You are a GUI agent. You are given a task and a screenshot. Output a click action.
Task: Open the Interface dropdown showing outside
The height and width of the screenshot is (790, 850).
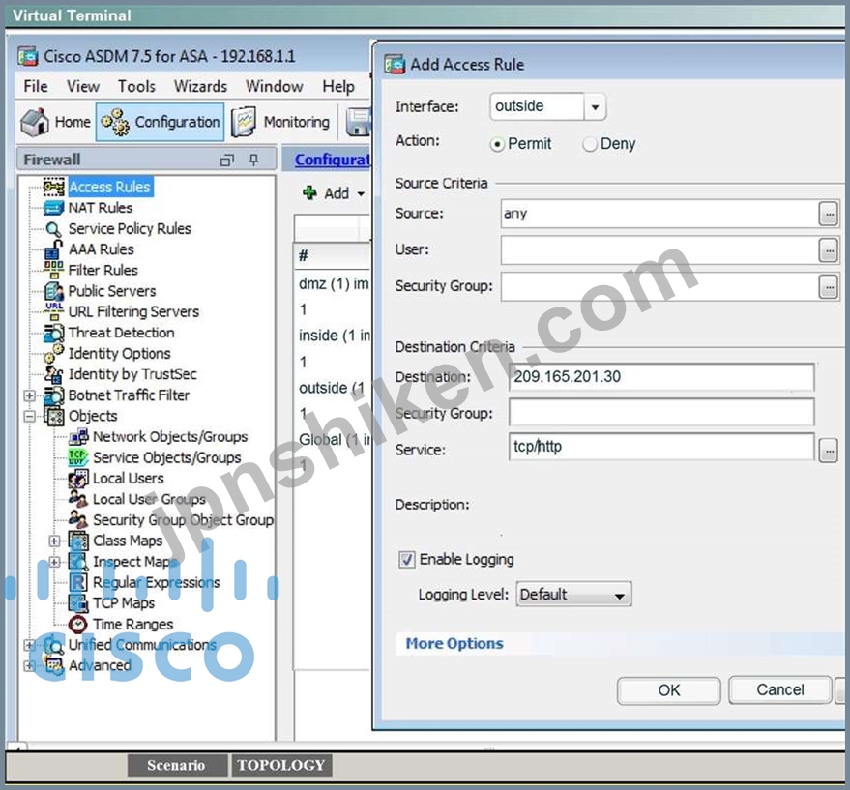pyautogui.click(x=595, y=106)
